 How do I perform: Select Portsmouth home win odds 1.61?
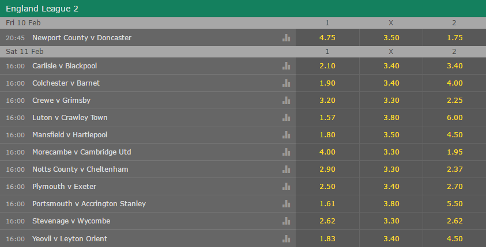[x=327, y=204]
